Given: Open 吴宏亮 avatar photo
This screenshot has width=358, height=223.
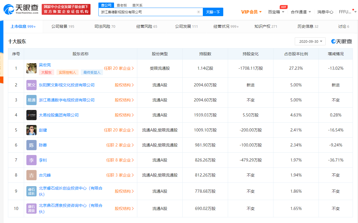Looking at the screenshot, I should tap(31, 68).
